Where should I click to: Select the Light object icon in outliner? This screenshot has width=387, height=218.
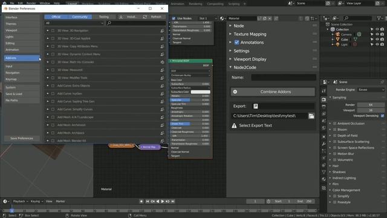[337, 44]
